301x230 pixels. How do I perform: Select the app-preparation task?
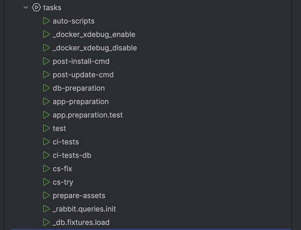[80, 101]
